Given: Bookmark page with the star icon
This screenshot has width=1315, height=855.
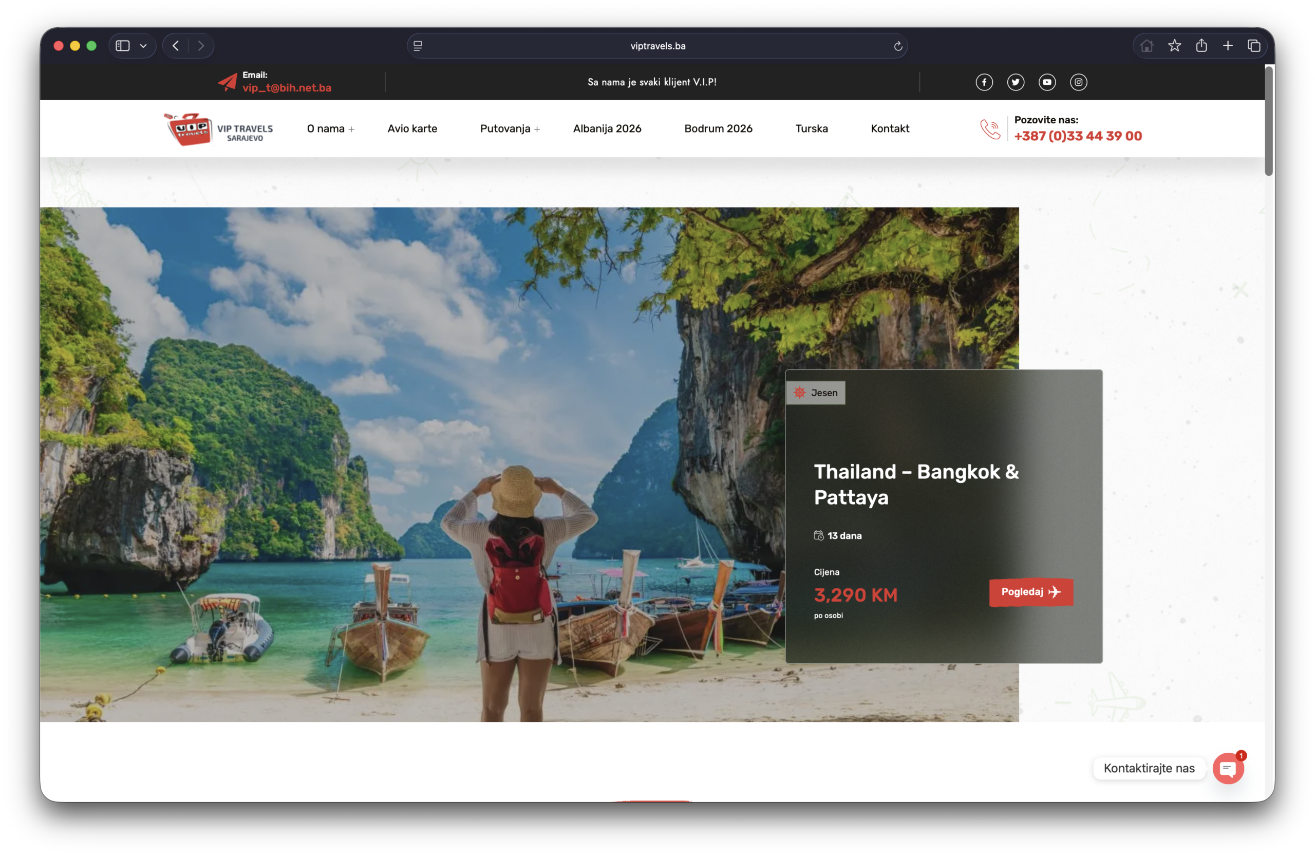Looking at the screenshot, I should coord(1174,46).
